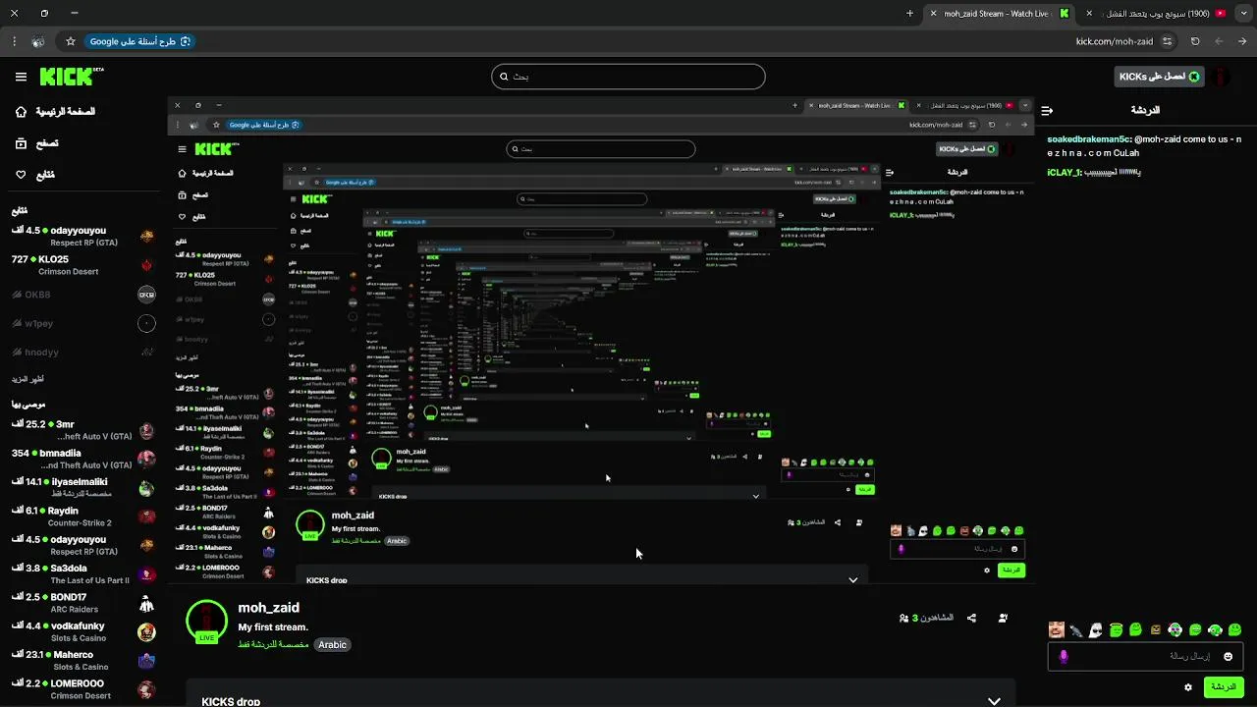Open a new browser tab

click(x=909, y=14)
